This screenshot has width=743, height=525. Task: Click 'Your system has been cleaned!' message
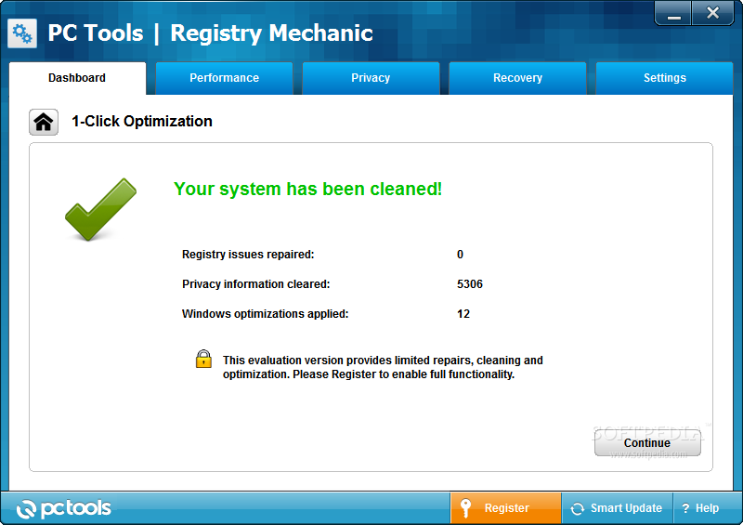(308, 189)
